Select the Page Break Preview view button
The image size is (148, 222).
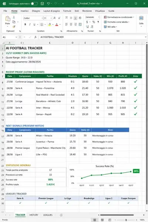pyautogui.click(x=110, y=220)
